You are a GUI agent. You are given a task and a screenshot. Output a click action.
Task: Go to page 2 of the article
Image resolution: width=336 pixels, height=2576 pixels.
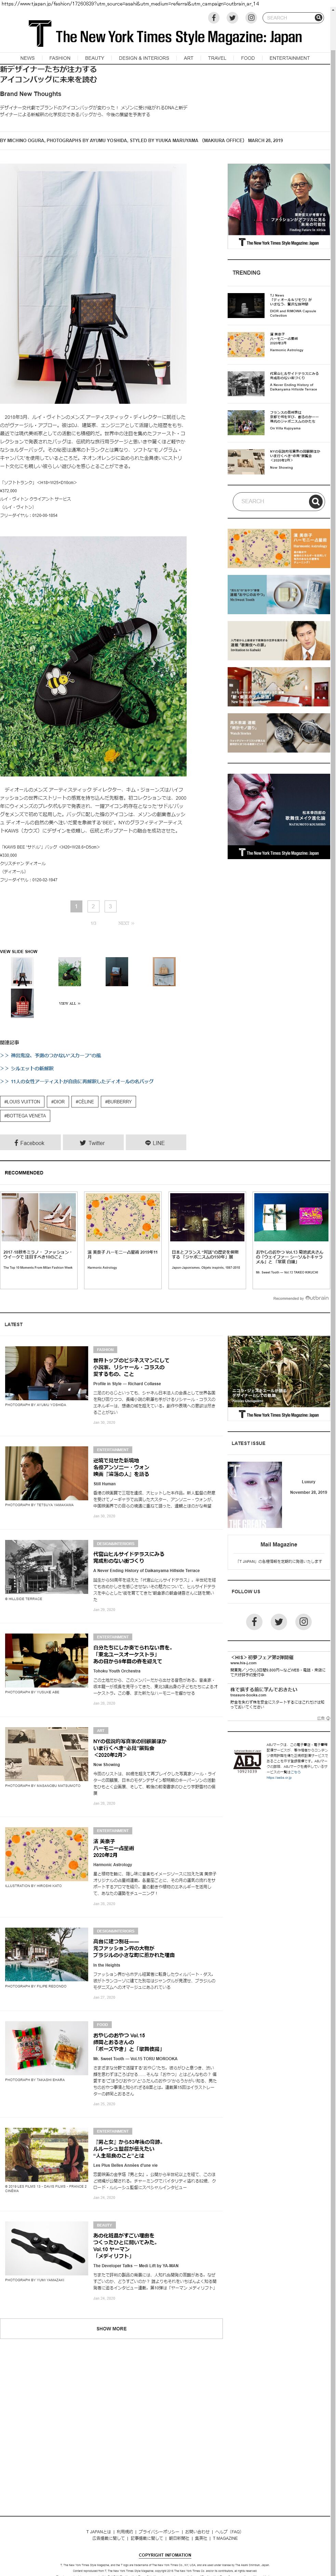coord(93,906)
